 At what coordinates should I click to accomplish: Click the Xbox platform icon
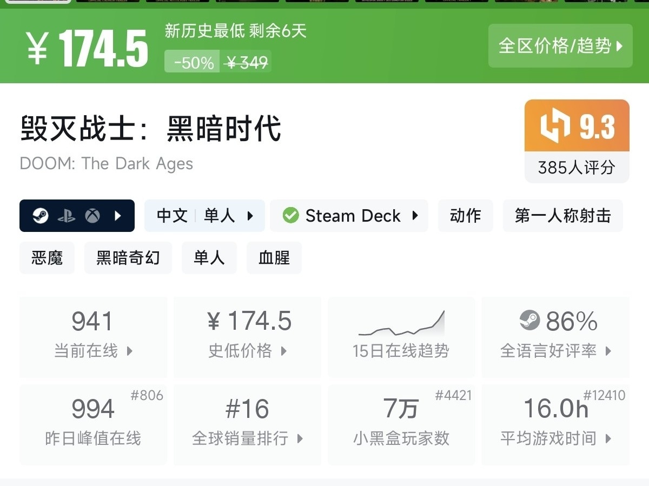coord(92,216)
